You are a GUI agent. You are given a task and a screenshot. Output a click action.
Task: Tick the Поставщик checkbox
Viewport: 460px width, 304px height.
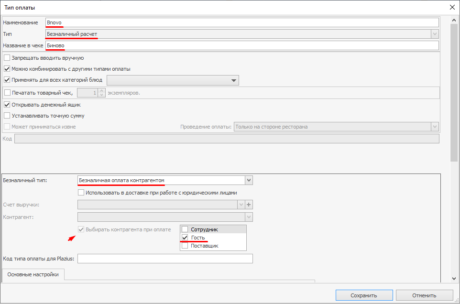tap(185, 246)
